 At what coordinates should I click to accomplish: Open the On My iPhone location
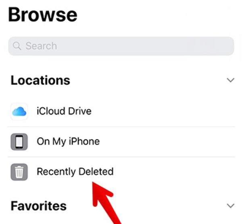click(x=68, y=142)
